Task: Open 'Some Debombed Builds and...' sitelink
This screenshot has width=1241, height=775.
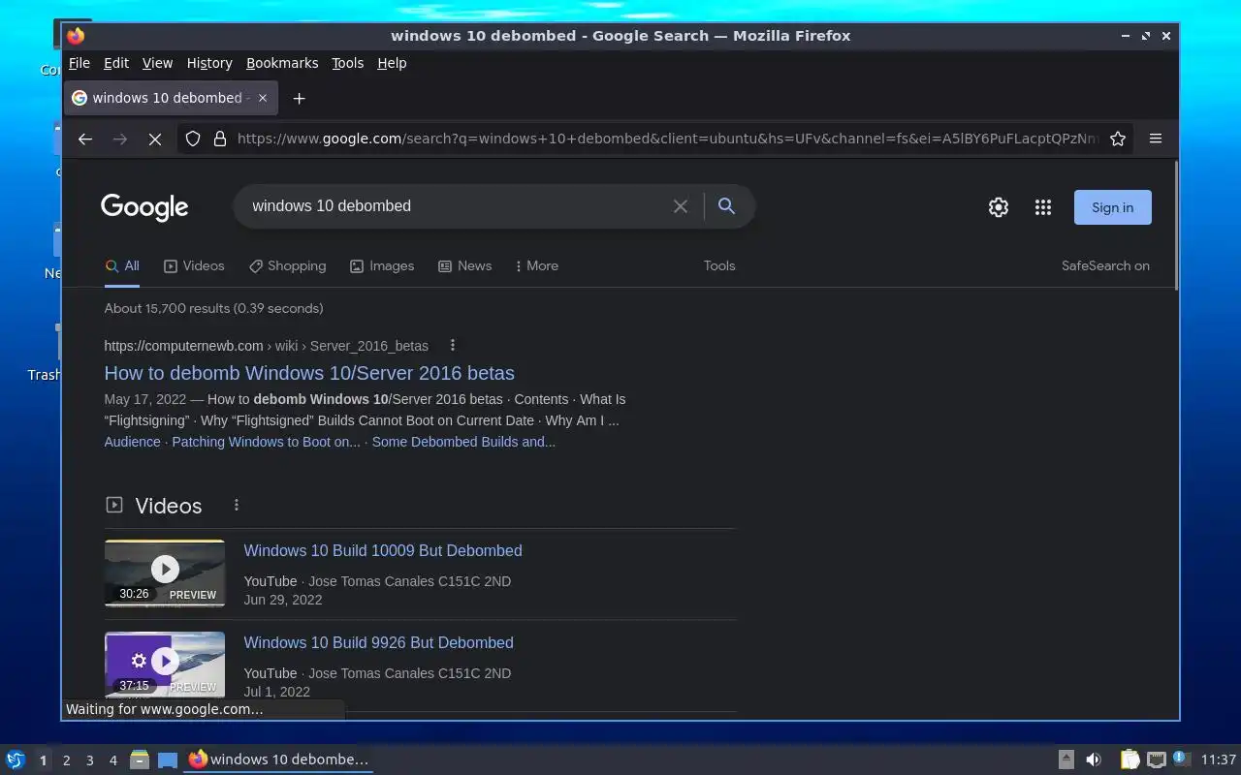Action: (x=463, y=442)
